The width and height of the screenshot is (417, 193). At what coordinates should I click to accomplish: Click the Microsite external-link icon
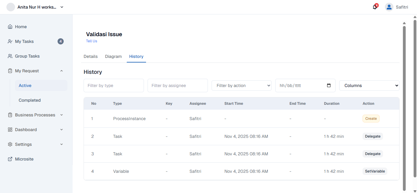point(10,159)
